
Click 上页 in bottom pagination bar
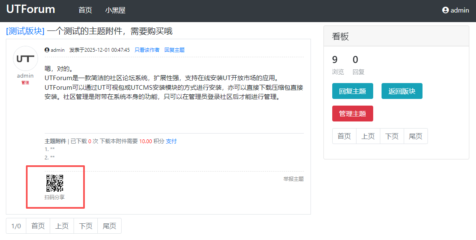[62, 226]
